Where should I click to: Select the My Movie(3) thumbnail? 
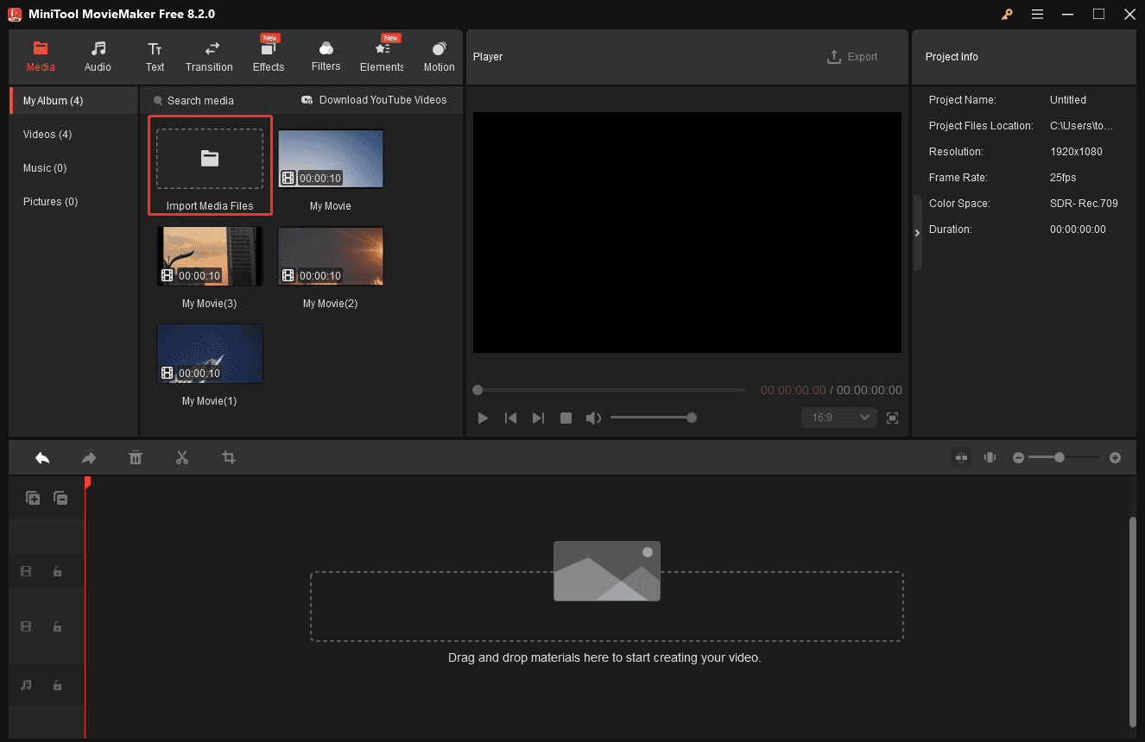[x=210, y=256]
